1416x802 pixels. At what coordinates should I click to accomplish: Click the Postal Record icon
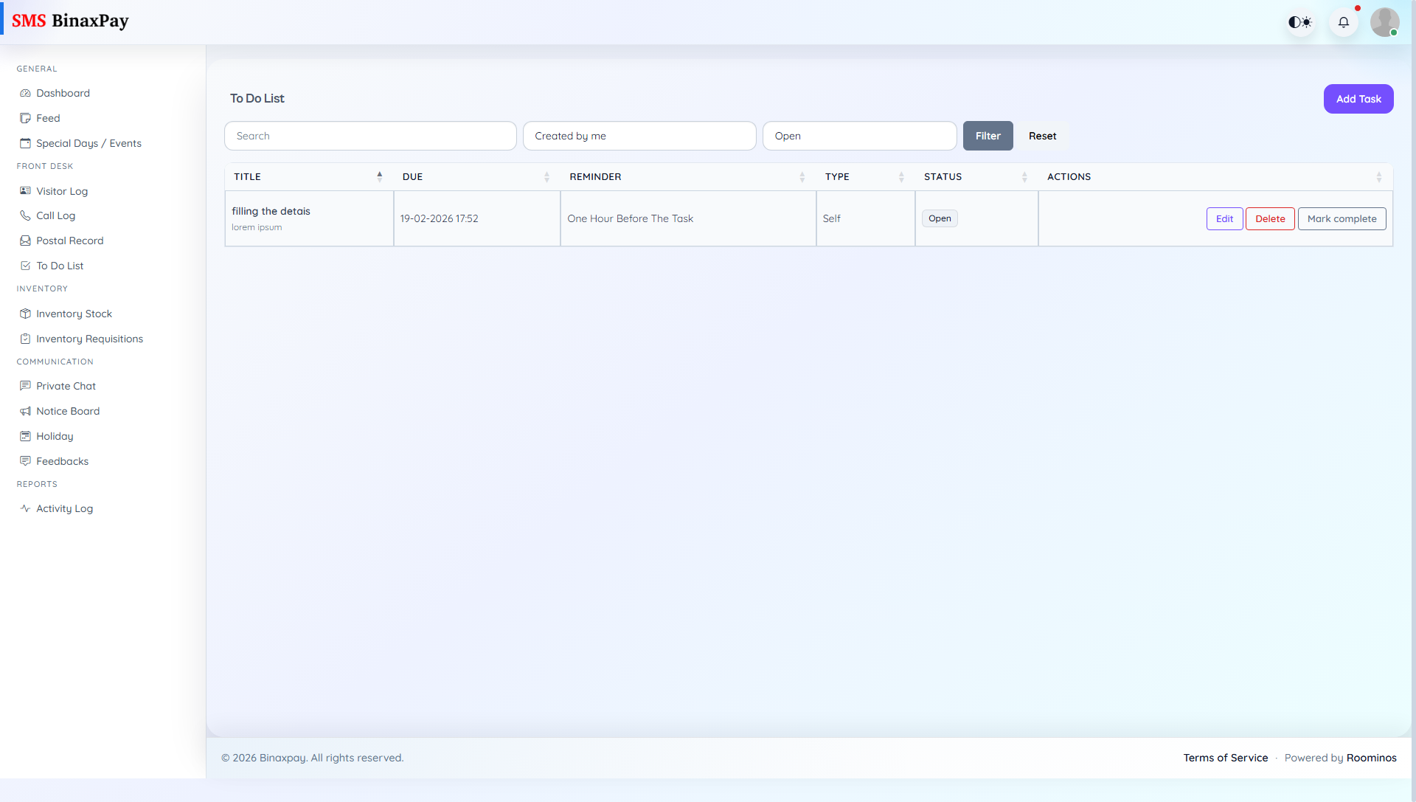(x=25, y=241)
